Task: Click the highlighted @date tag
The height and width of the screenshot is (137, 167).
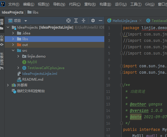Action: [136, 117]
